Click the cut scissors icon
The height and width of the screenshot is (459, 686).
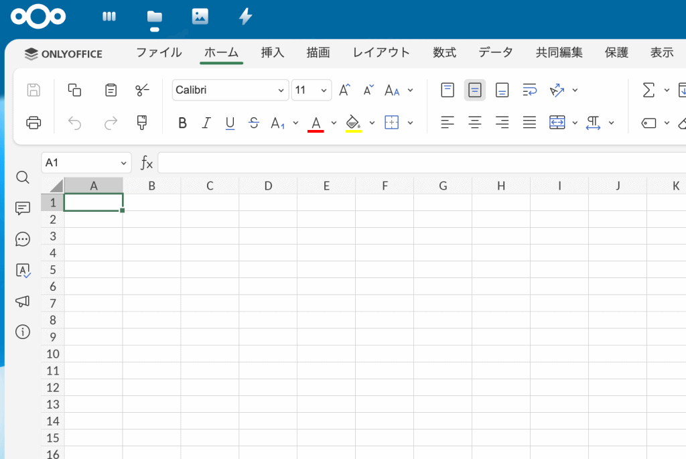click(143, 90)
